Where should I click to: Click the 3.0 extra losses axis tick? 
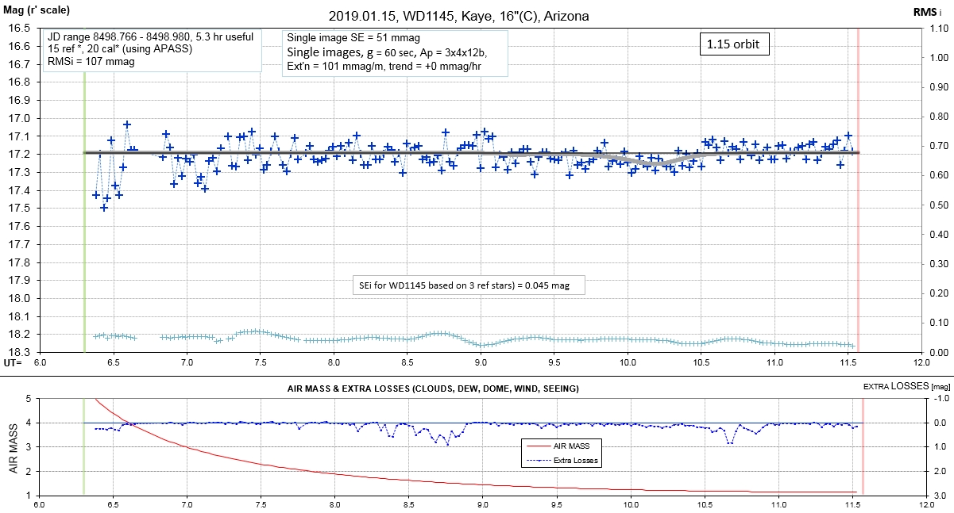[x=939, y=496]
